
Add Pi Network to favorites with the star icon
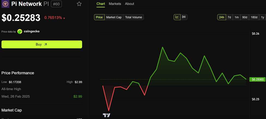click(79, 4)
